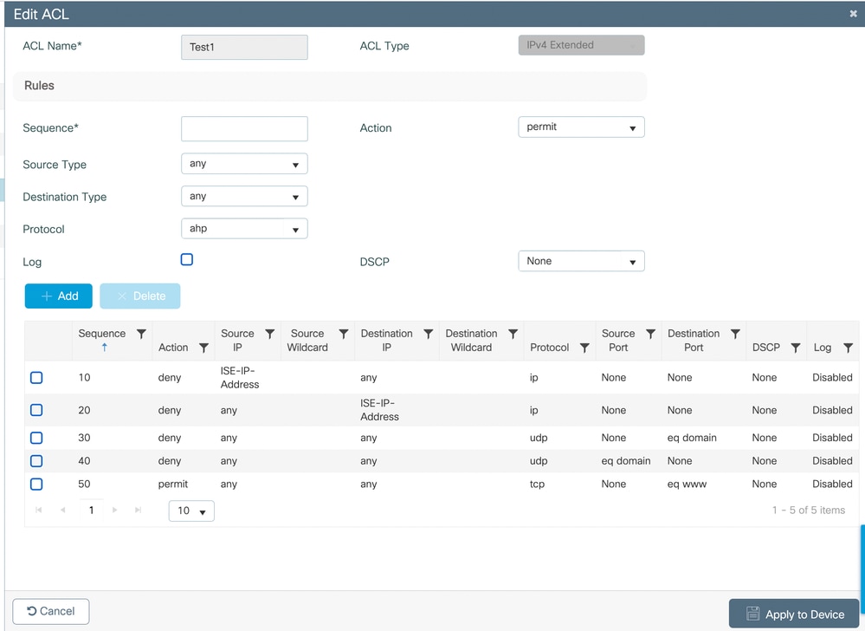Select the checkbox for sequence 10 rule
865x631 pixels.
(36, 377)
